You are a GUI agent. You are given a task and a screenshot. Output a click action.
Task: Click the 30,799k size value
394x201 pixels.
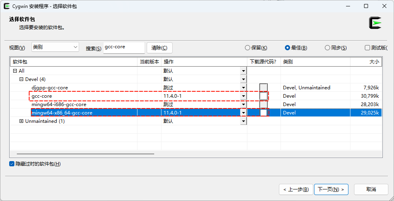pyautogui.click(x=369, y=96)
